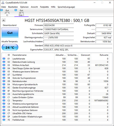Click the Eingeschaltet value 627 mal
Screen dimensions: 114x126
point(104,38)
